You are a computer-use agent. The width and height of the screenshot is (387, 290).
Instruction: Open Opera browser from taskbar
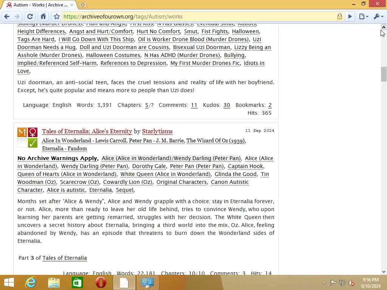click(x=101, y=282)
